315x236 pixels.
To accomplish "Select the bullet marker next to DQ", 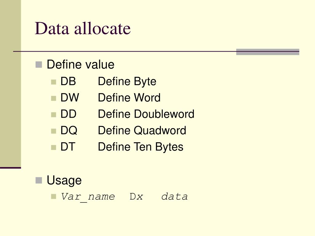I will (x=54, y=131).
